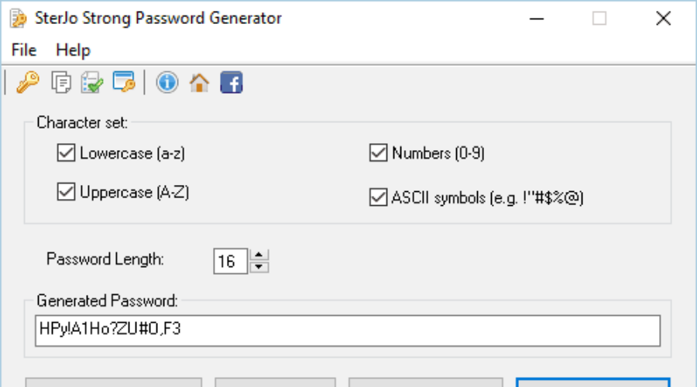Click the home page house icon
The image size is (697, 387).
click(x=199, y=82)
